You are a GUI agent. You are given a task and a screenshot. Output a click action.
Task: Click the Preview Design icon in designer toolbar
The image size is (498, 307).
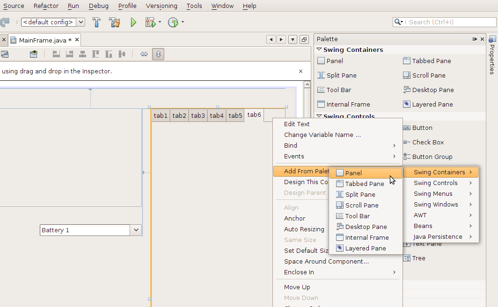[33, 54]
